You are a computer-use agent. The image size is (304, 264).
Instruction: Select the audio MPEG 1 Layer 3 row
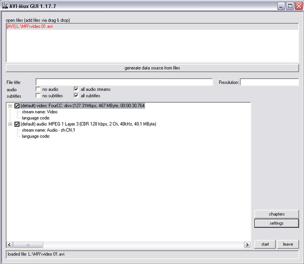[89, 124]
